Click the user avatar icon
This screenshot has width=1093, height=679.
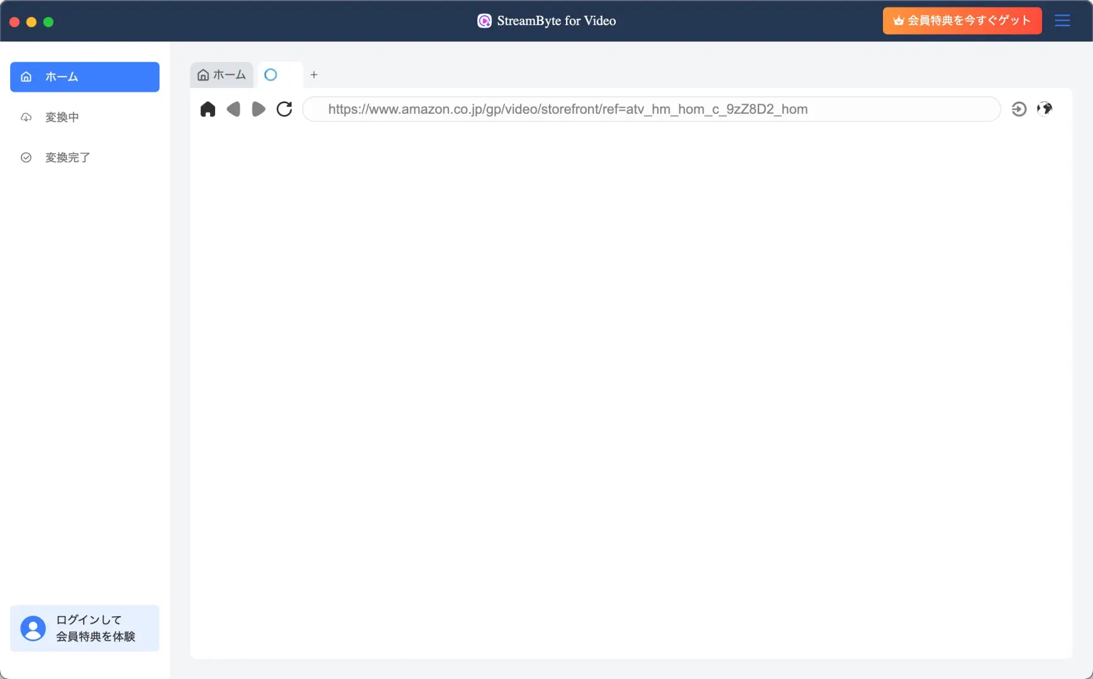pos(33,628)
